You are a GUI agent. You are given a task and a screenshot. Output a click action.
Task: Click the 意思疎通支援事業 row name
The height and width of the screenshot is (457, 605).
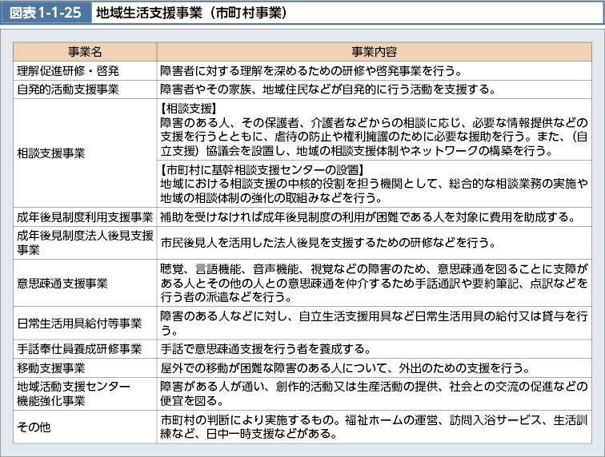[62, 283]
